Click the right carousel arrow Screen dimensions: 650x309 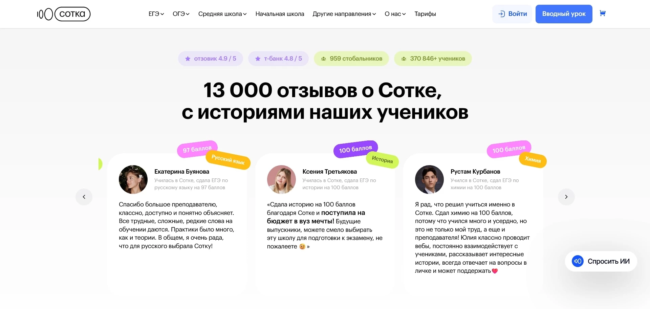point(566,197)
